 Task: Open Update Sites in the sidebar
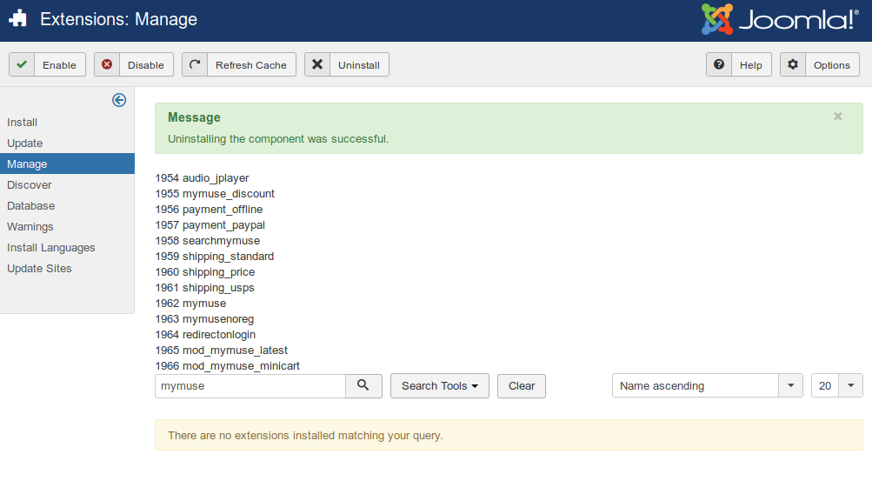tap(39, 268)
